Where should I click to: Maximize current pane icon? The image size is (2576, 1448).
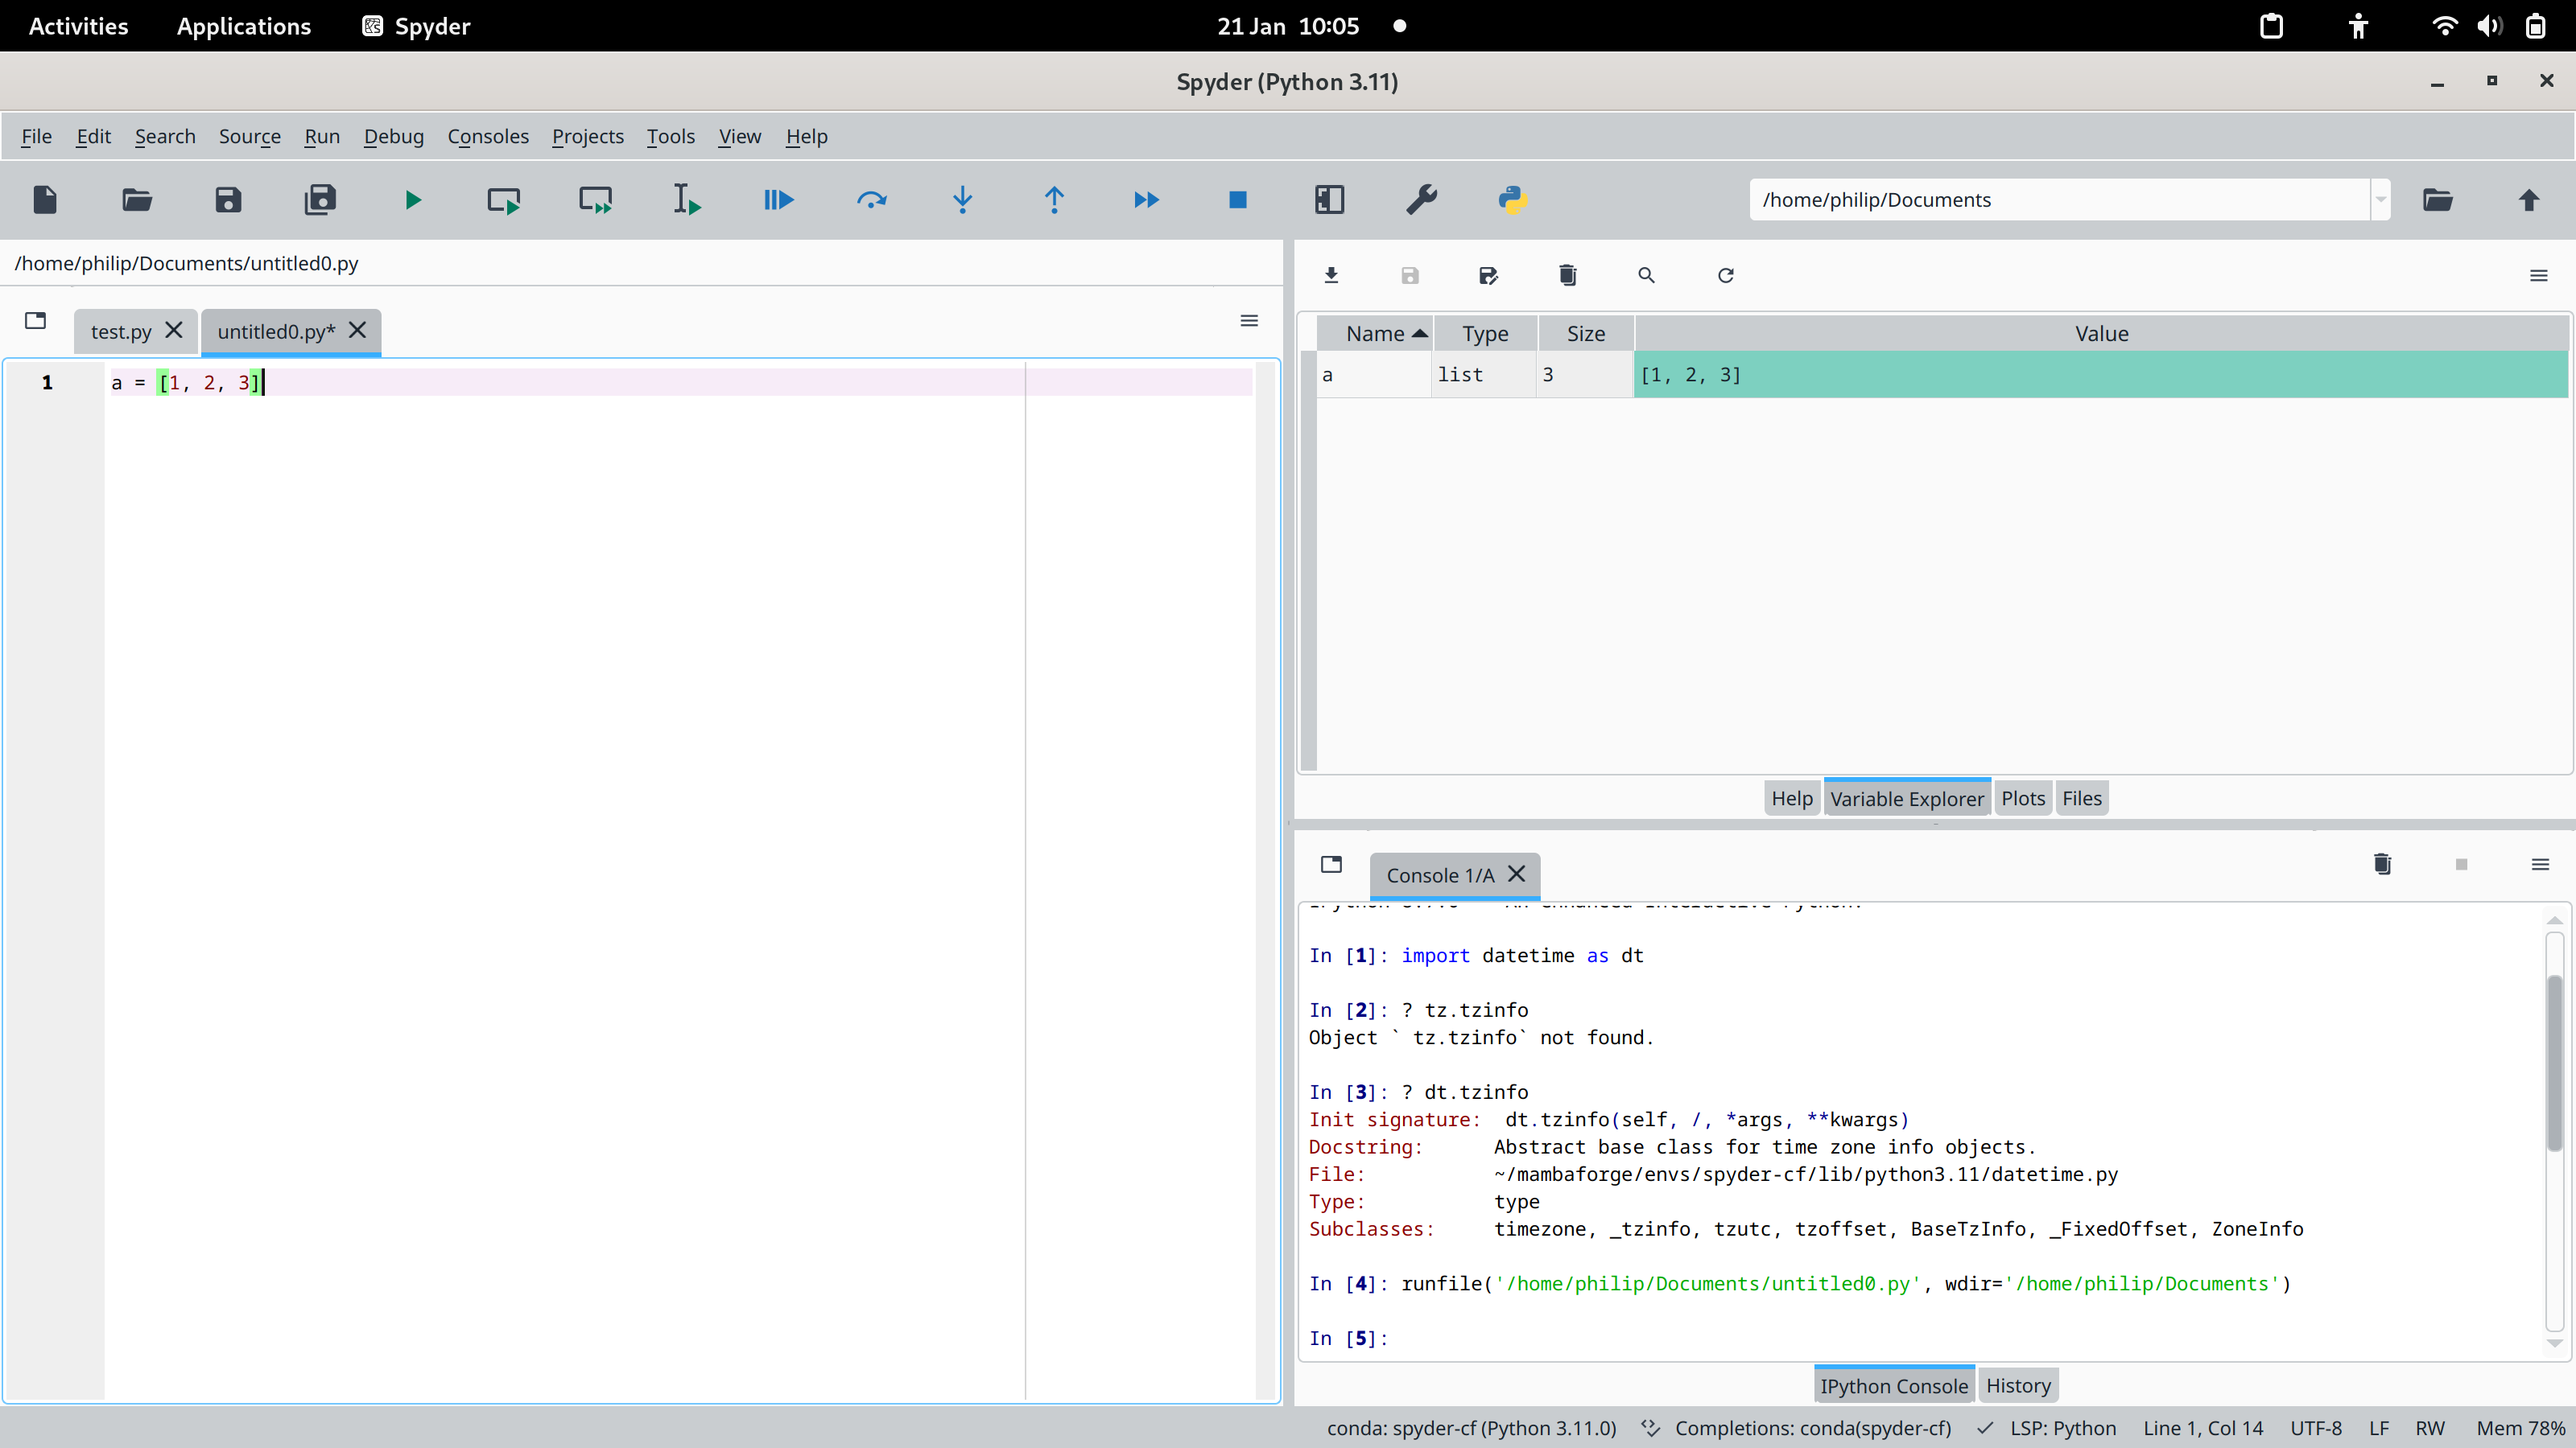click(1329, 200)
